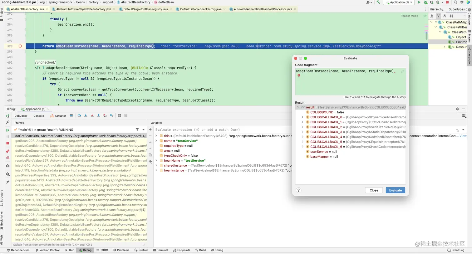Click the View link in variables
Viewport: 472px width, 254px height.
point(463,136)
